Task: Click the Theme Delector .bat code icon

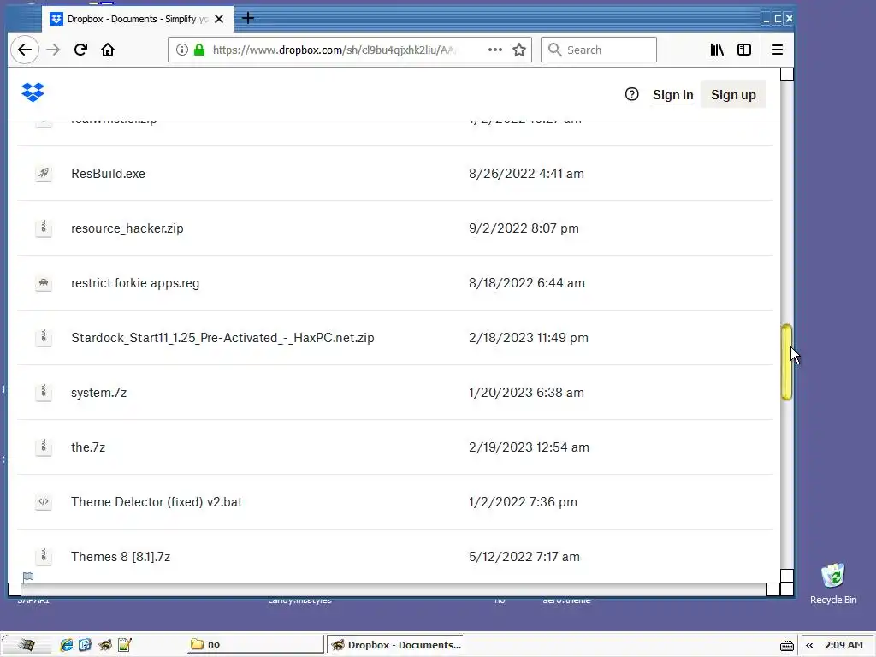Action: pyautogui.click(x=44, y=501)
